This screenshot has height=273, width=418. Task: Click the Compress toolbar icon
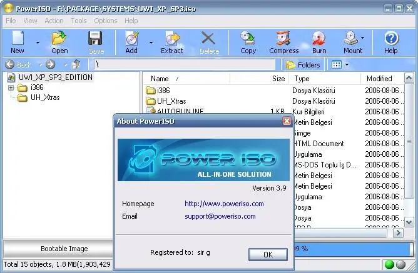pos(283,38)
